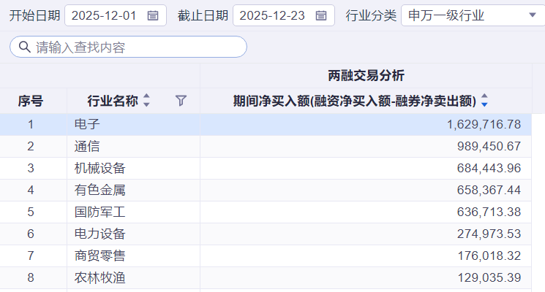Click the value 176,018.32
The image size is (545, 292).
489,256
